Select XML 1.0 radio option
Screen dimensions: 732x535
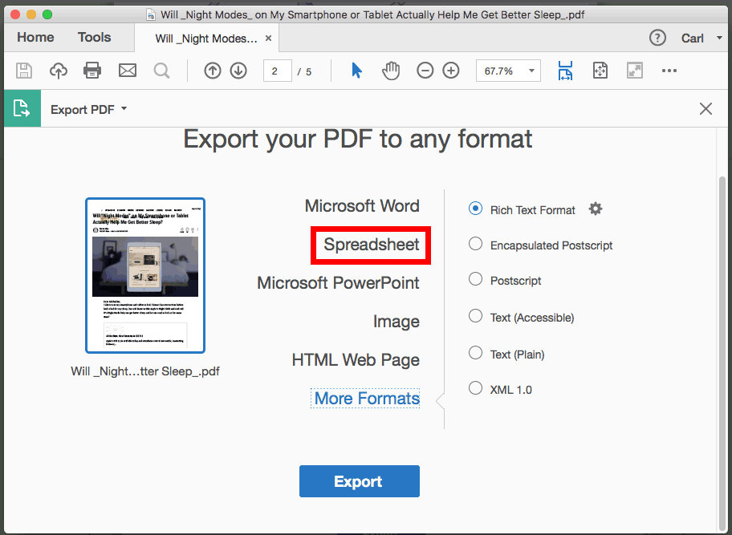point(475,388)
